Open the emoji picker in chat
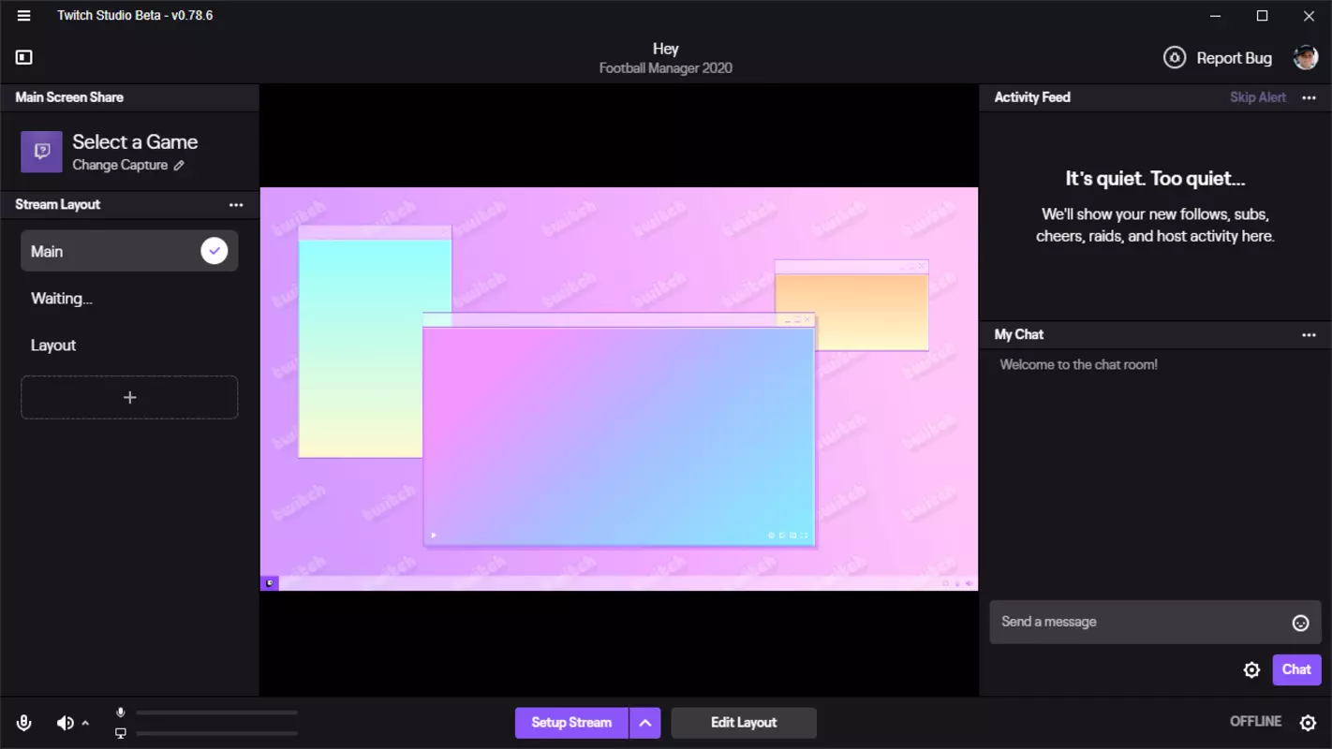The image size is (1332, 749). click(1300, 624)
